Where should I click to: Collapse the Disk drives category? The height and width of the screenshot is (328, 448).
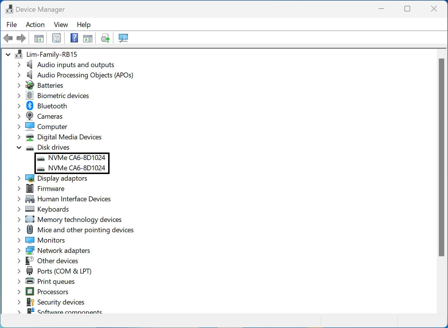pos(19,147)
